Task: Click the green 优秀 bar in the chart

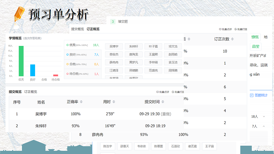Action: tap(21, 61)
